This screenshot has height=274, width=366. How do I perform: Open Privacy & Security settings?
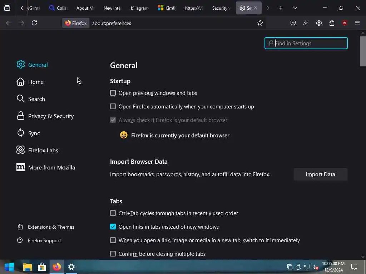[45, 116]
